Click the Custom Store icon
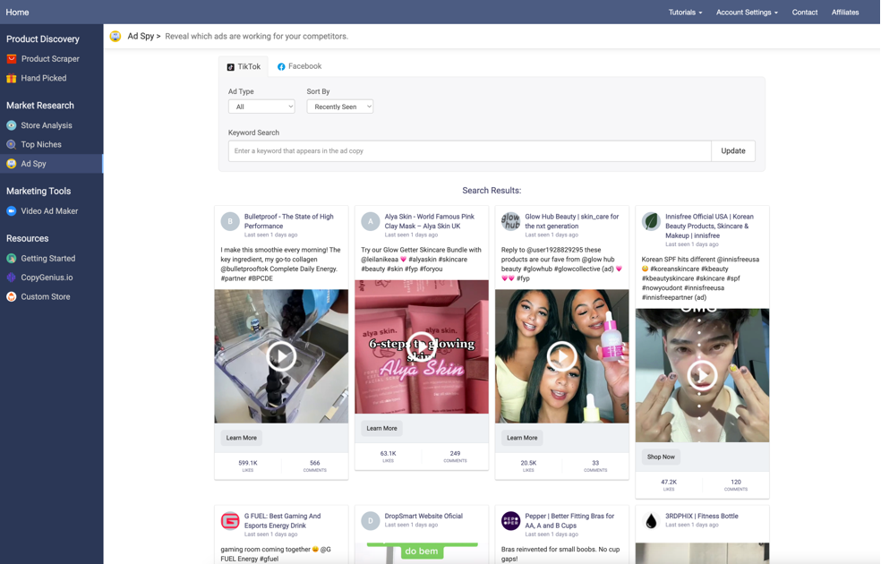The height and width of the screenshot is (564, 881). pos(12,296)
